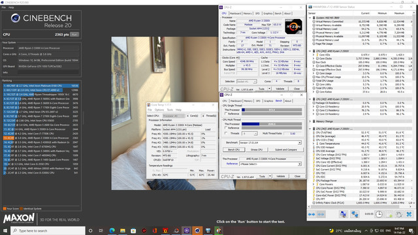This screenshot has width=418, height=235.
Task: Open Microsoft Store from taskbar
Action: 133,230
